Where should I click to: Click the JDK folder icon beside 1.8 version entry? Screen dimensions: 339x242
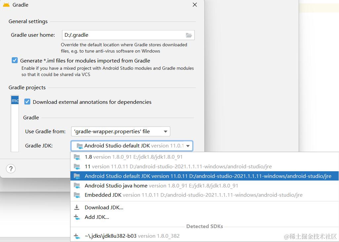coord(77,157)
